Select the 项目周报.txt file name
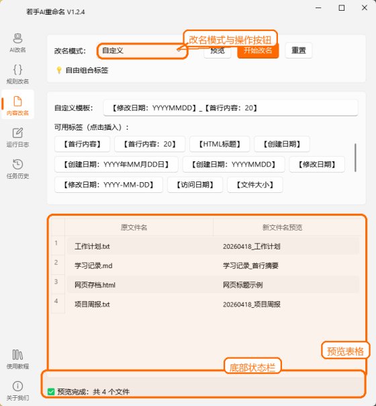Viewport: 376px width, 406px height. tap(92, 304)
